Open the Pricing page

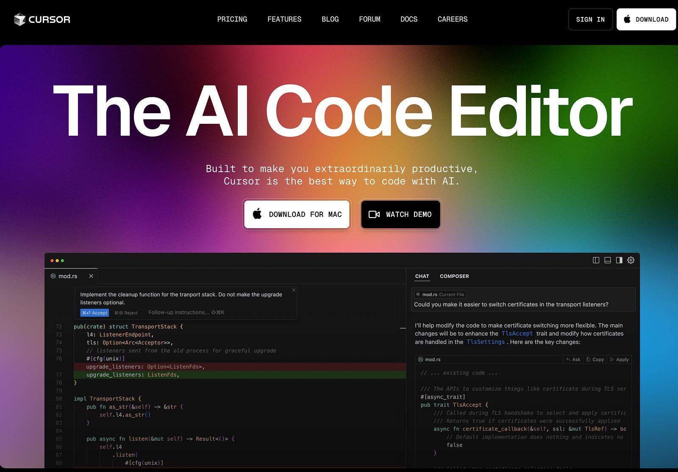coord(232,19)
